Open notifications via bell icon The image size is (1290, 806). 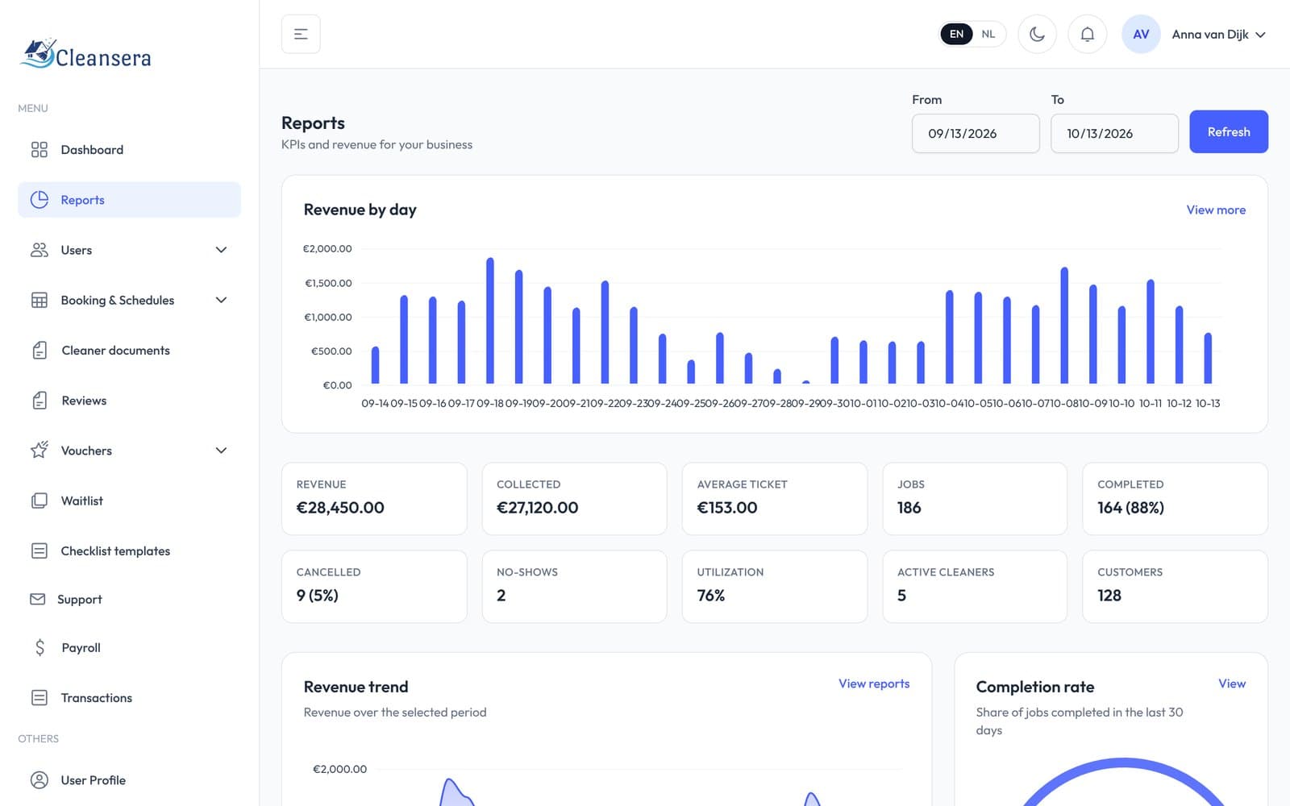click(x=1087, y=34)
